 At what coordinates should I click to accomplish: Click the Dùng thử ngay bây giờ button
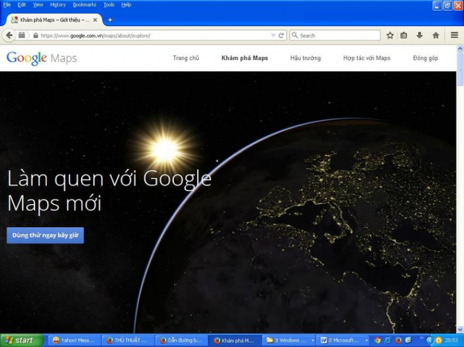pyautogui.click(x=45, y=235)
